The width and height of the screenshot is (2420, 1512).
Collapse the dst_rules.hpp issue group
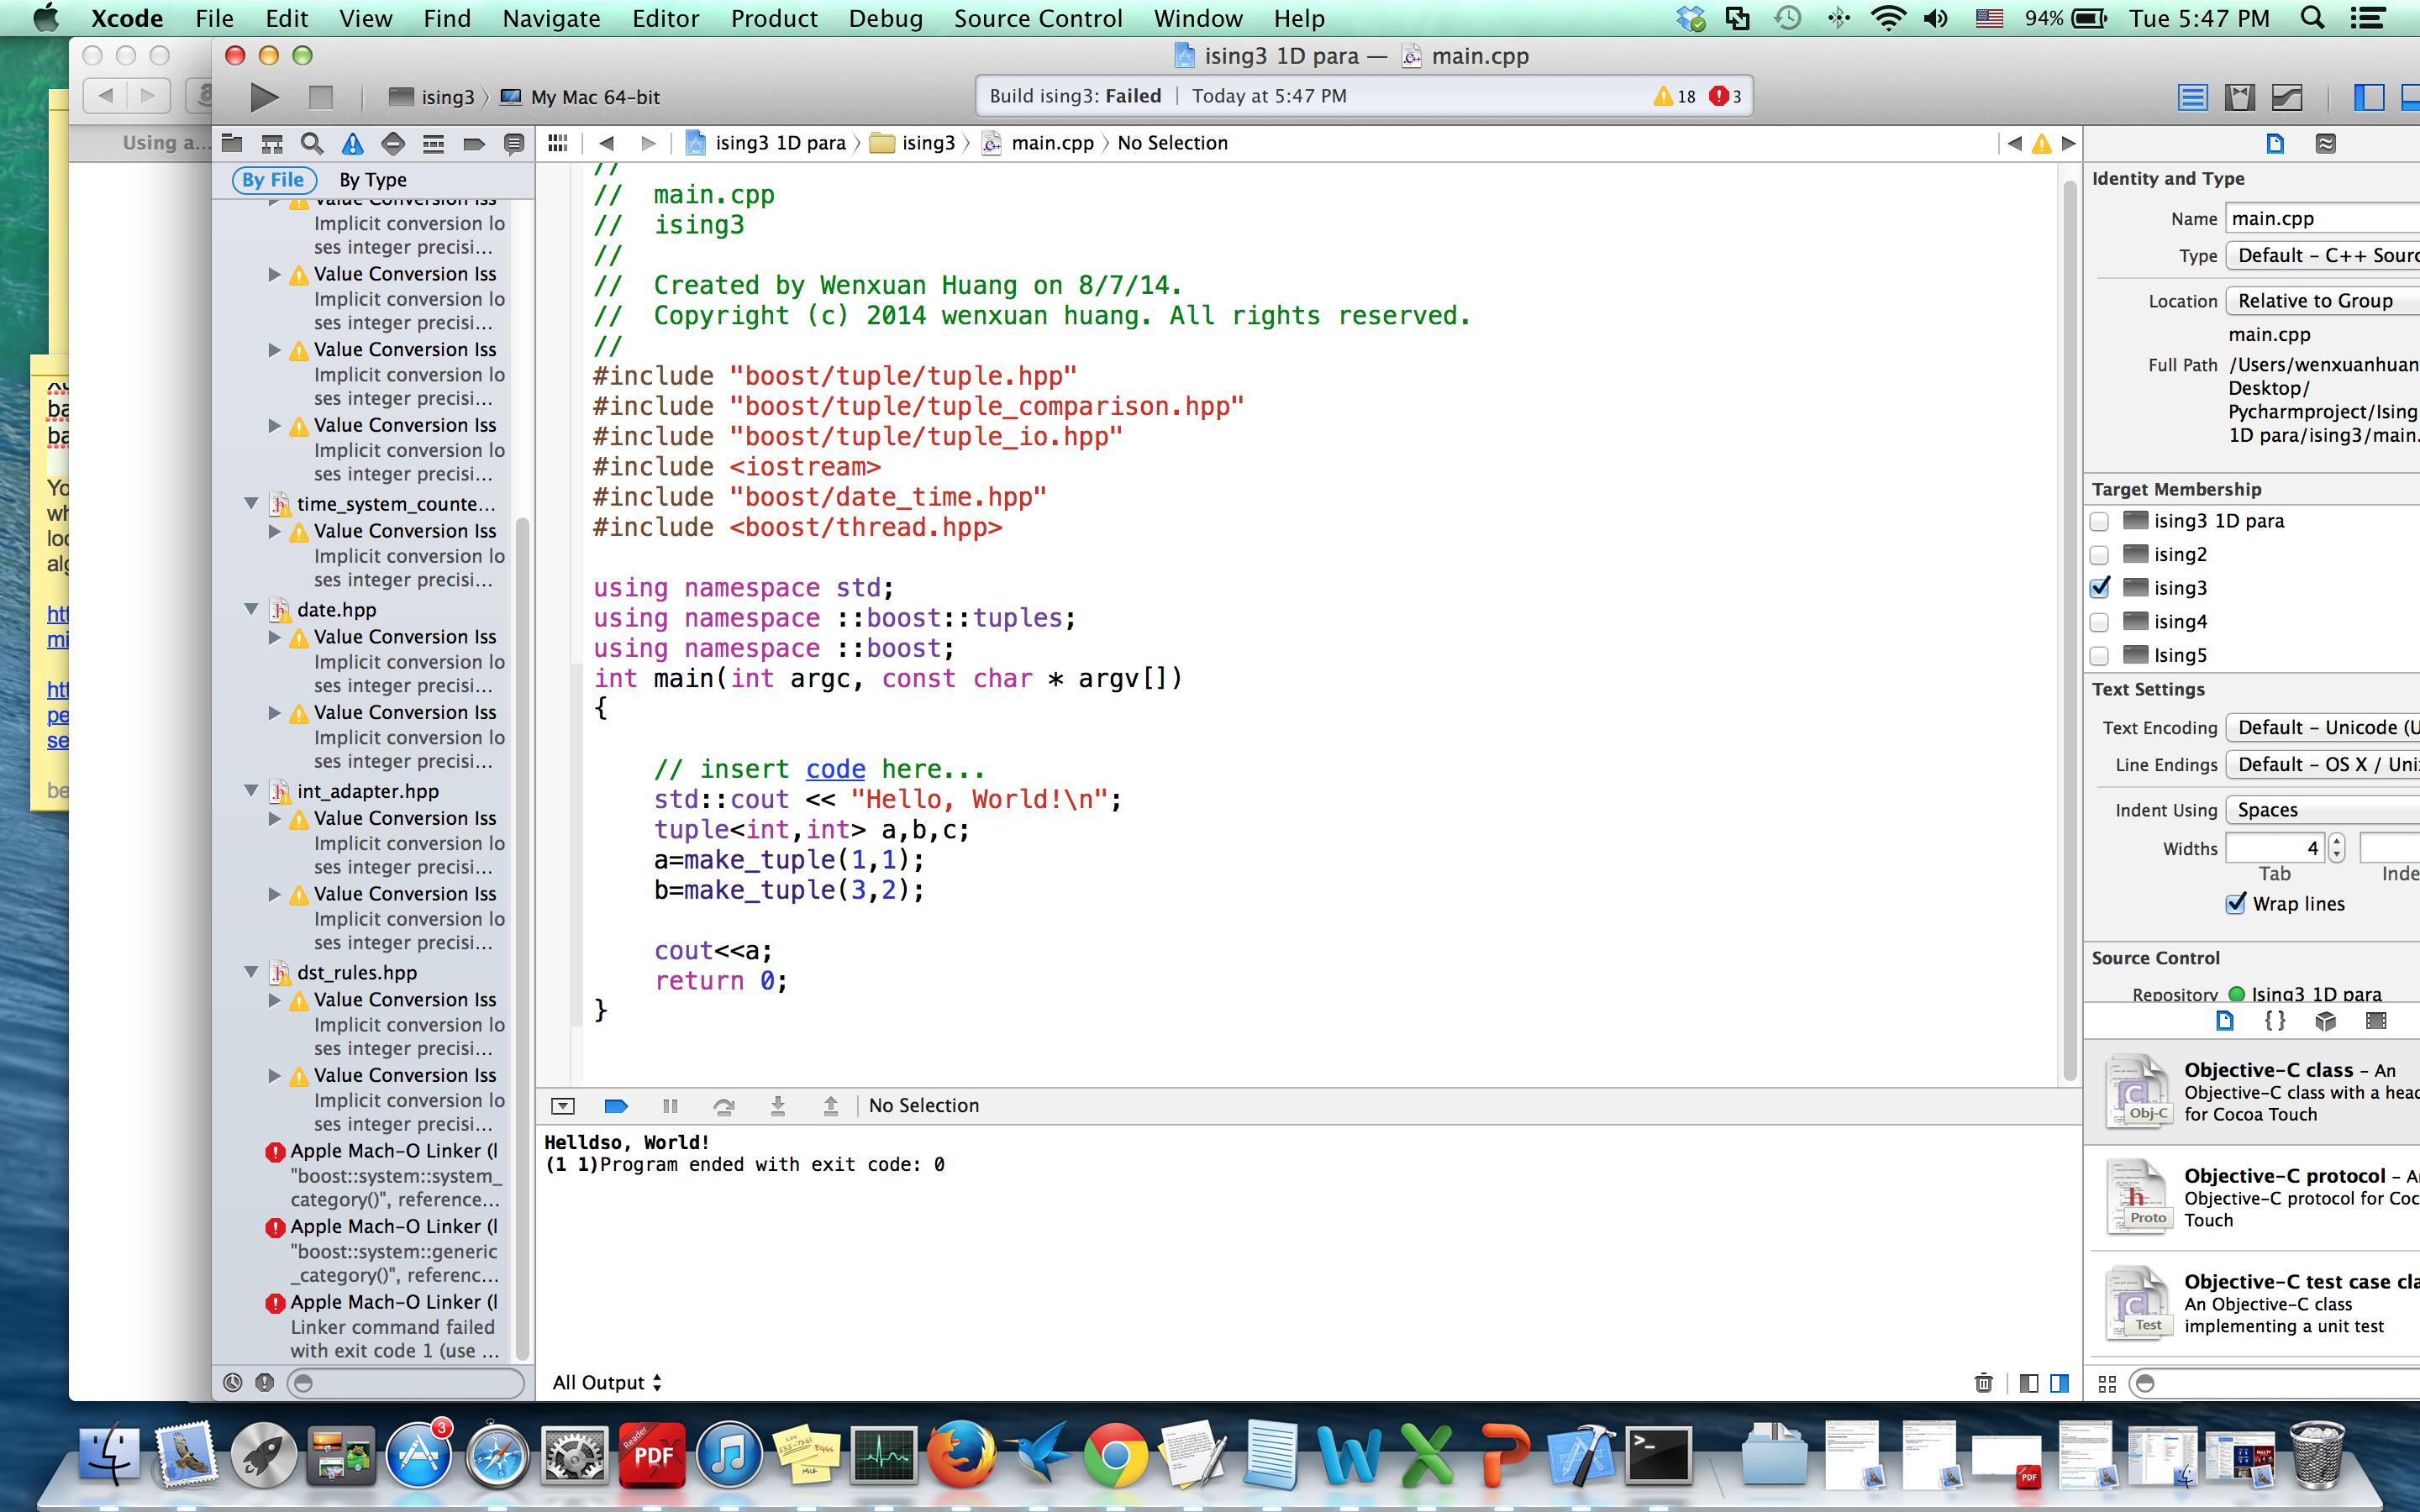tap(252, 972)
